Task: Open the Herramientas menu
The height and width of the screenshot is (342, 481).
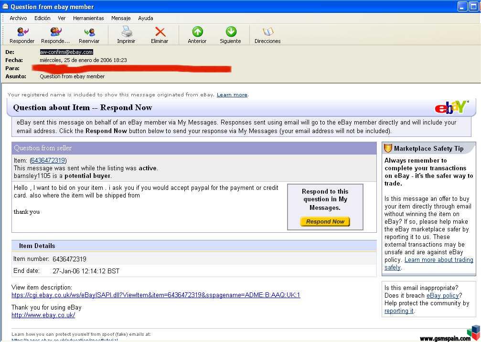Action: point(88,18)
